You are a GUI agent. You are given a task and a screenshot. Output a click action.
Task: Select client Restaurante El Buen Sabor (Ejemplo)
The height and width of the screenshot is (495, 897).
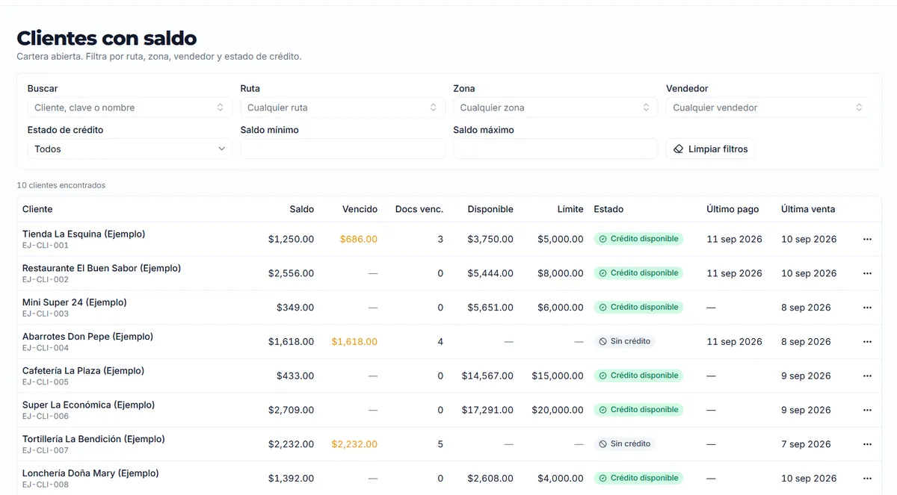pos(102,269)
